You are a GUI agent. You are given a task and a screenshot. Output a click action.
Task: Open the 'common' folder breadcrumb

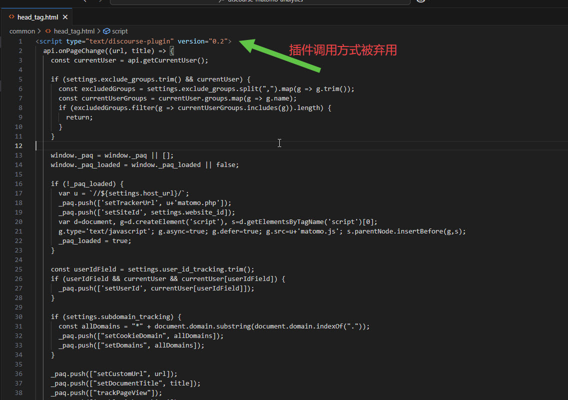[22, 31]
